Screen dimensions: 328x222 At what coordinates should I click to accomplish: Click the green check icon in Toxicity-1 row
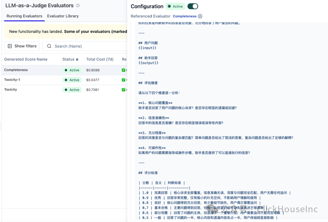124,80
